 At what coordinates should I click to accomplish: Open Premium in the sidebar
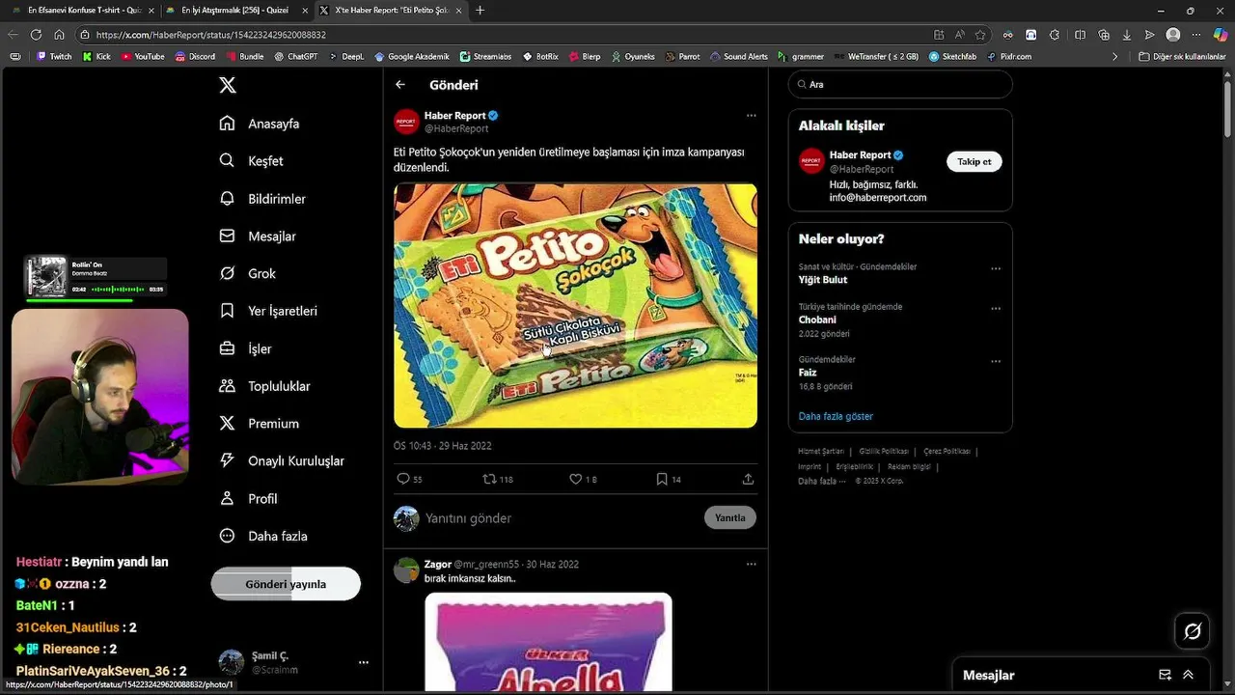[x=260, y=424]
